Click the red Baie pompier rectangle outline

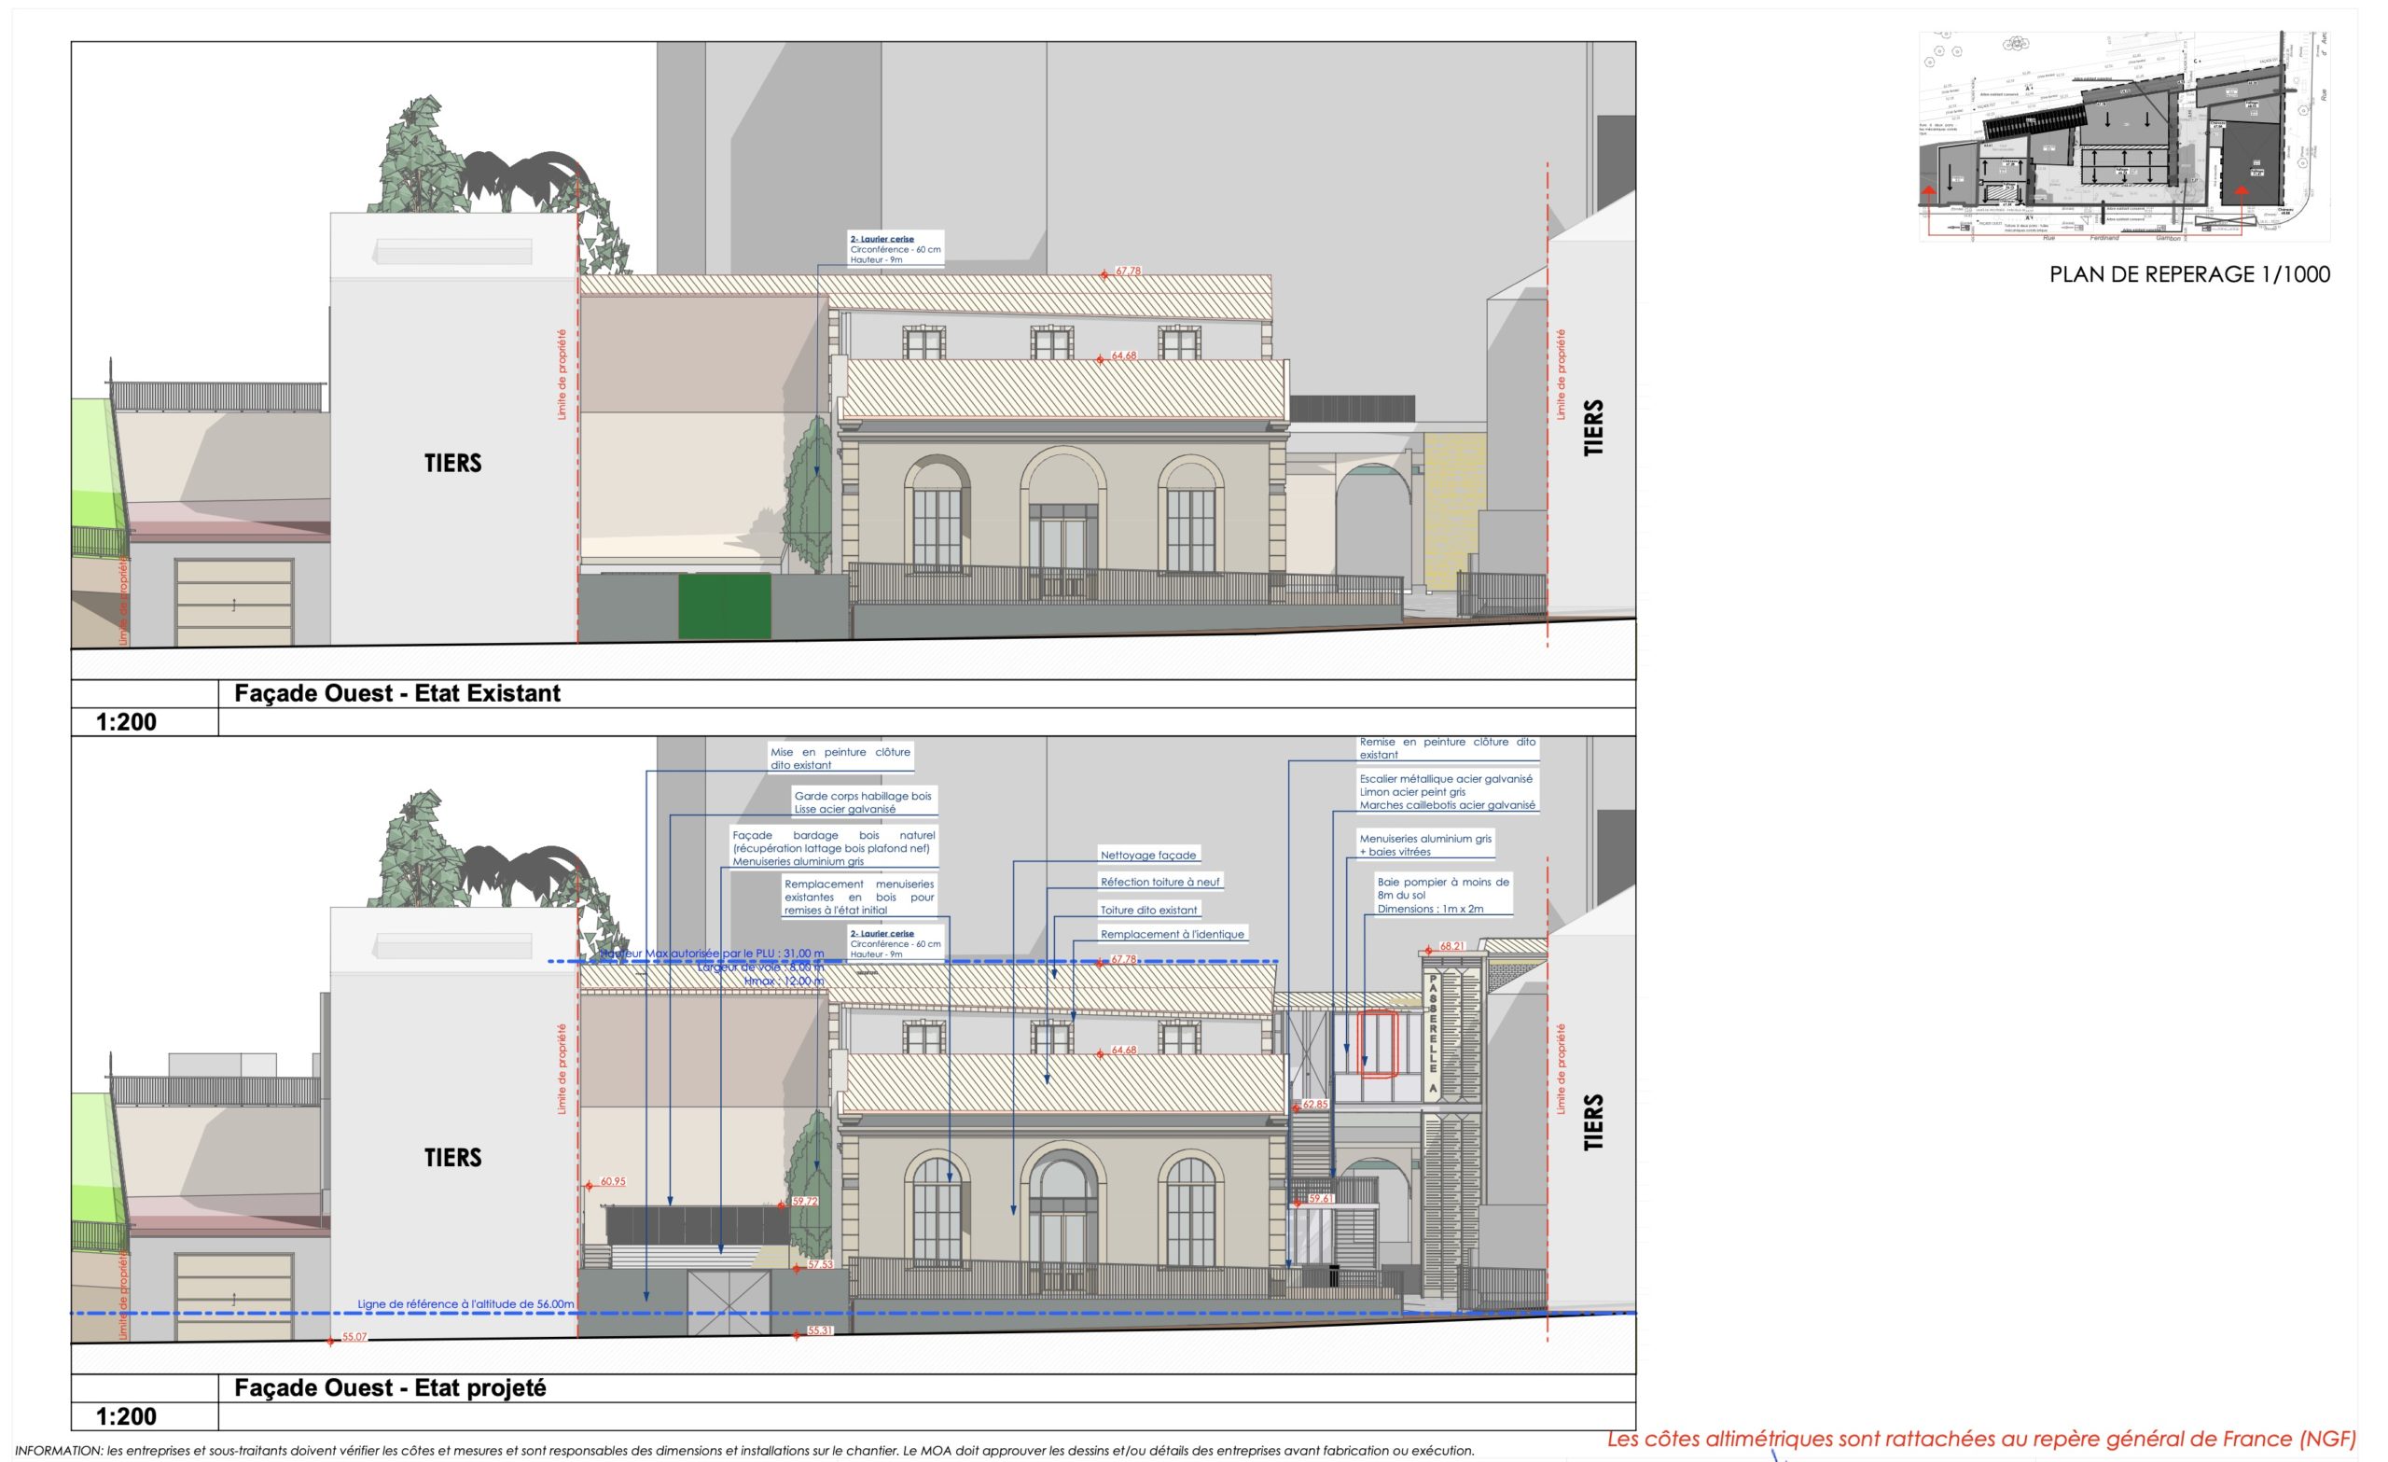click(1377, 1044)
